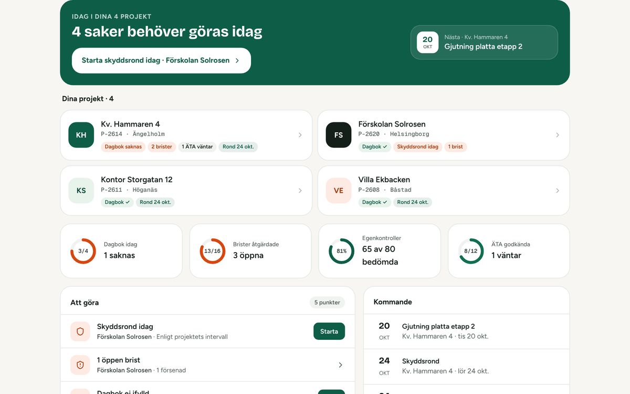This screenshot has height=394, width=630.
Task: Click 'Rond 24 okt.' tag on Kv. Hammaren 4
Action: 238,147
